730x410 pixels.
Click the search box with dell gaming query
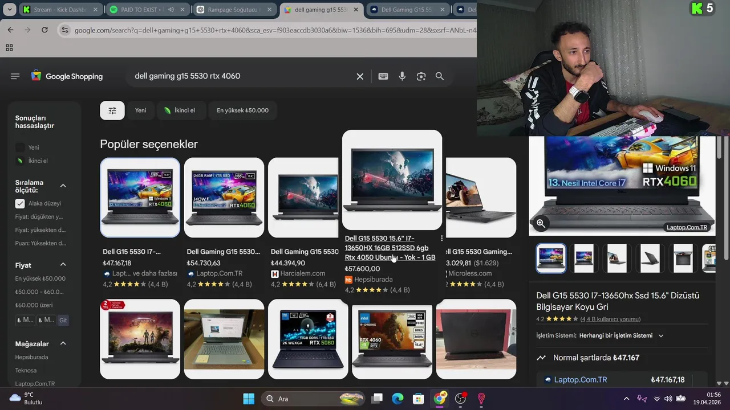240,76
